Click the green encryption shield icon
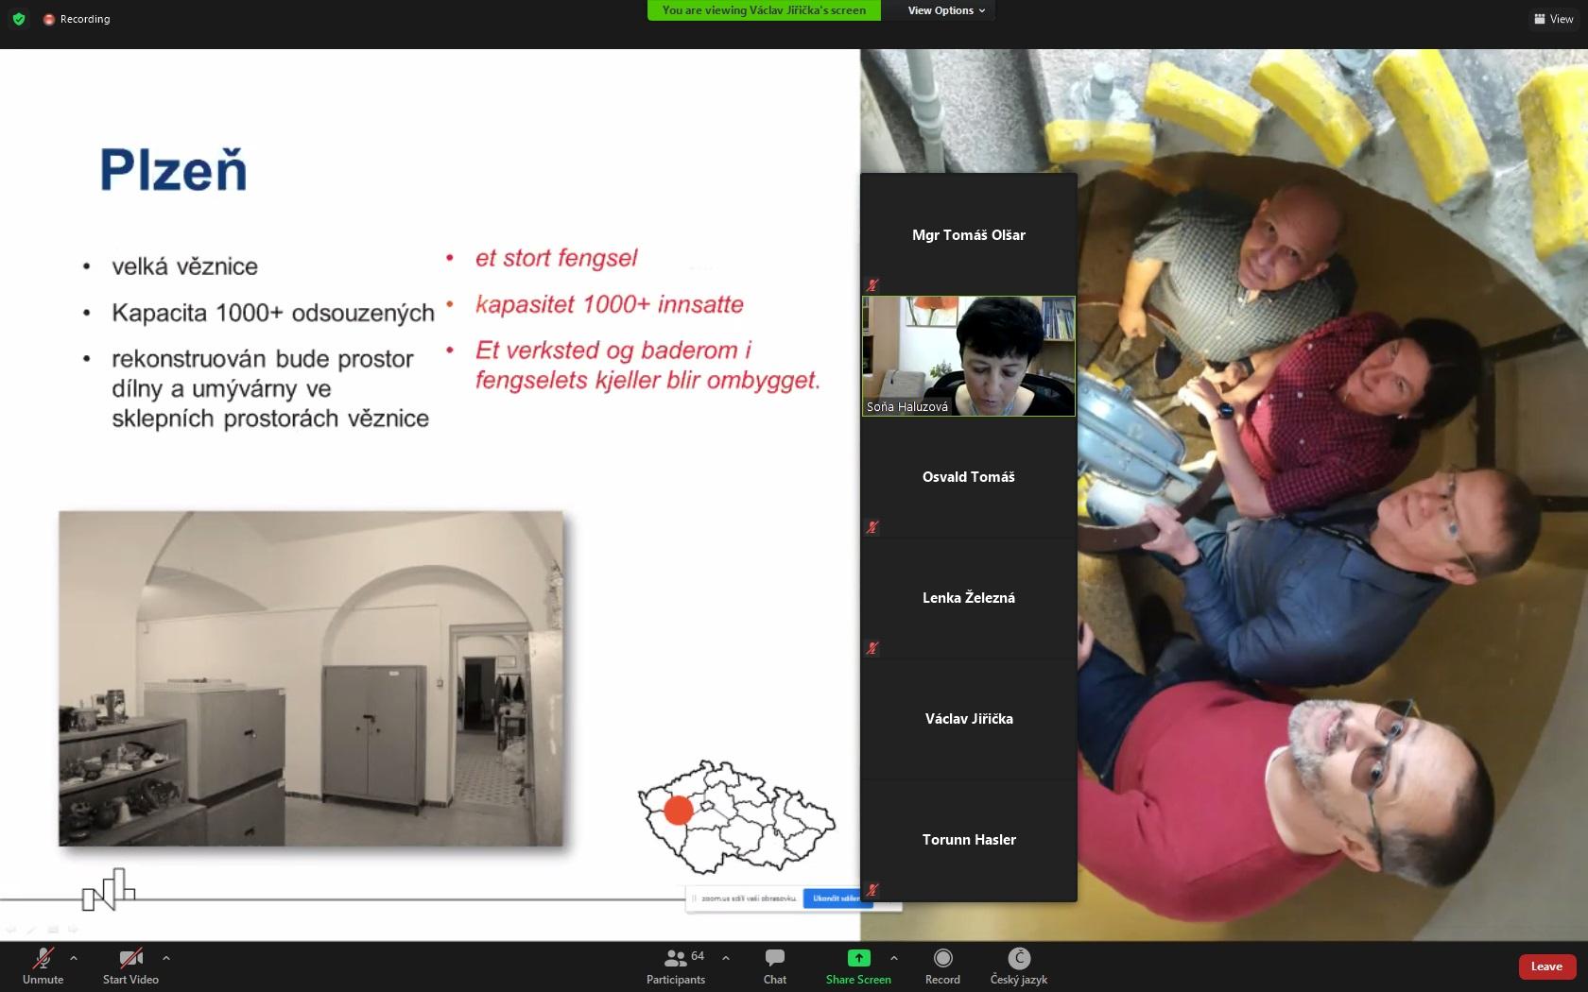Viewport: 1588px width, 992px height. click(19, 19)
